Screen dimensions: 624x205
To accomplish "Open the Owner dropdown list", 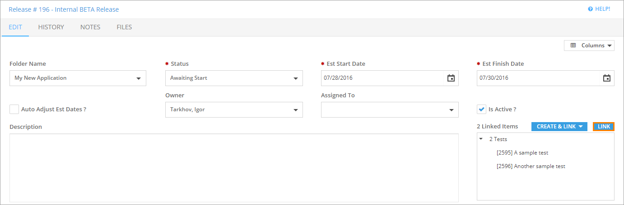I will 295,110.
